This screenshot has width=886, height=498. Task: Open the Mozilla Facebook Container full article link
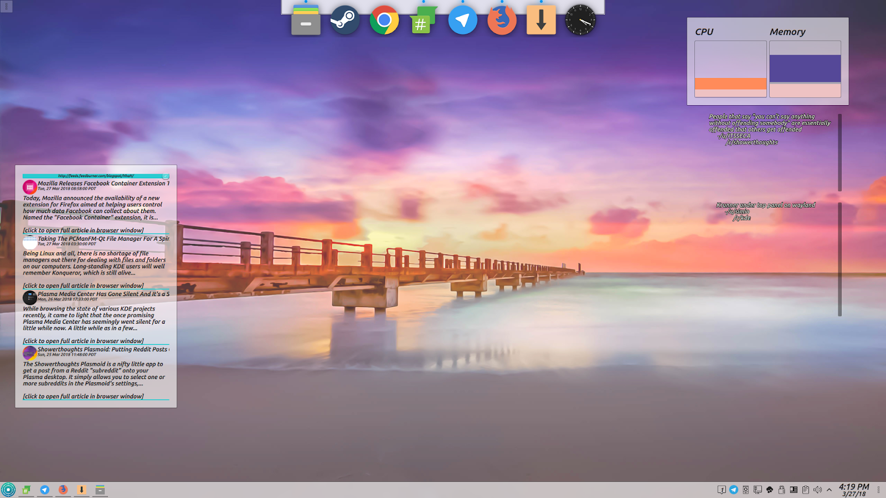(x=83, y=230)
